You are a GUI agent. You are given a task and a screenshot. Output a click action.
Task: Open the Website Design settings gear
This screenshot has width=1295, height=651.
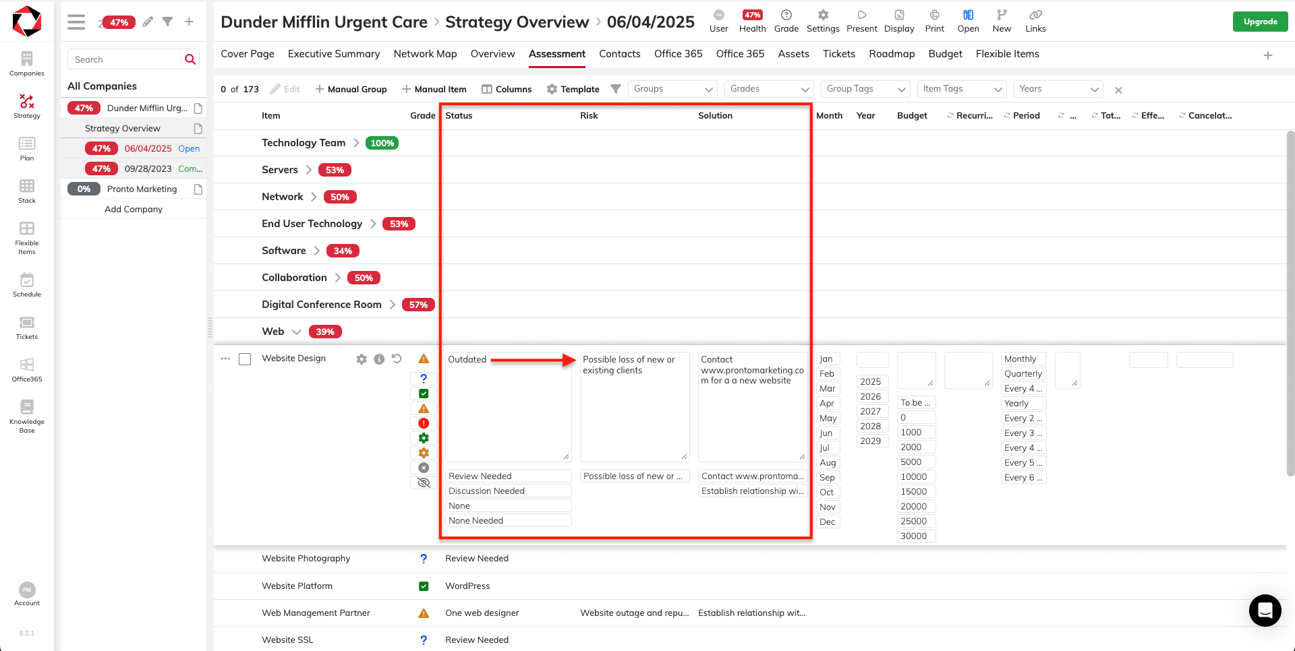click(x=362, y=359)
